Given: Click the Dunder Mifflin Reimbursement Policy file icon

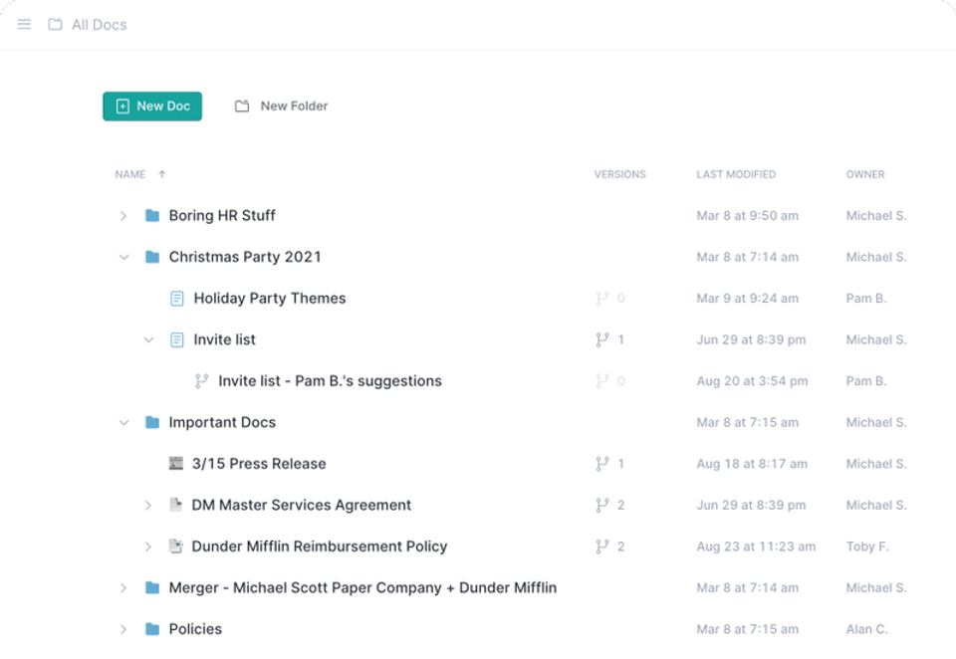Looking at the screenshot, I should (176, 546).
